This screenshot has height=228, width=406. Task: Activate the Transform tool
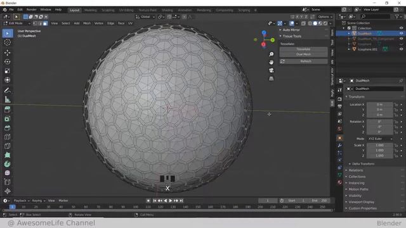coord(8,80)
